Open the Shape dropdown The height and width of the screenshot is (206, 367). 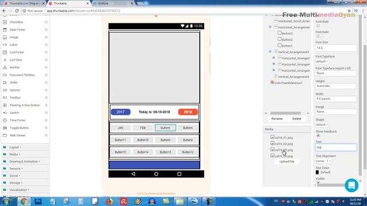(322, 125)
